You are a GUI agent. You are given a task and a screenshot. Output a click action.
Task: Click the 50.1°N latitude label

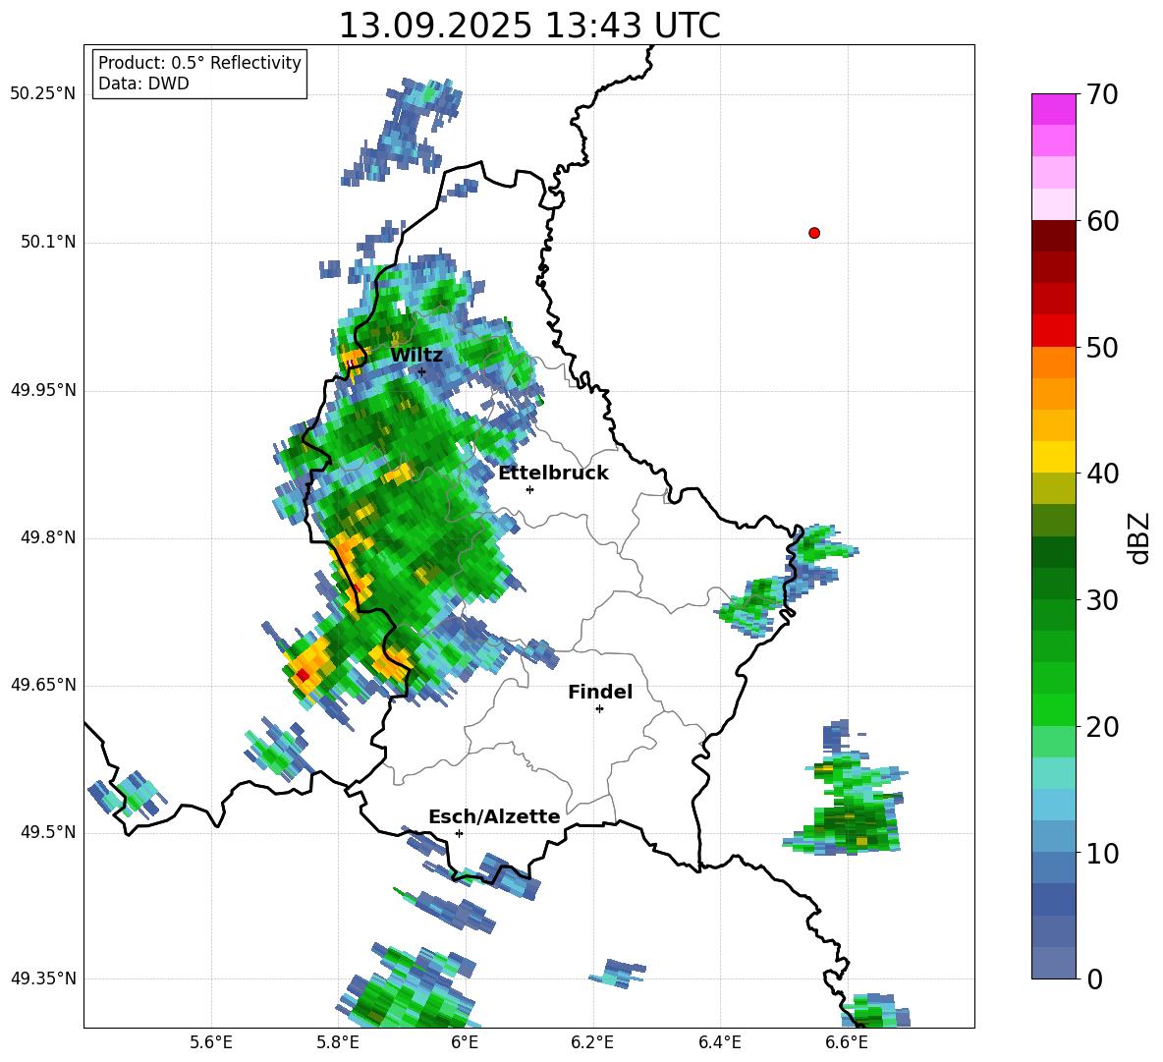[x=48, y=242]
